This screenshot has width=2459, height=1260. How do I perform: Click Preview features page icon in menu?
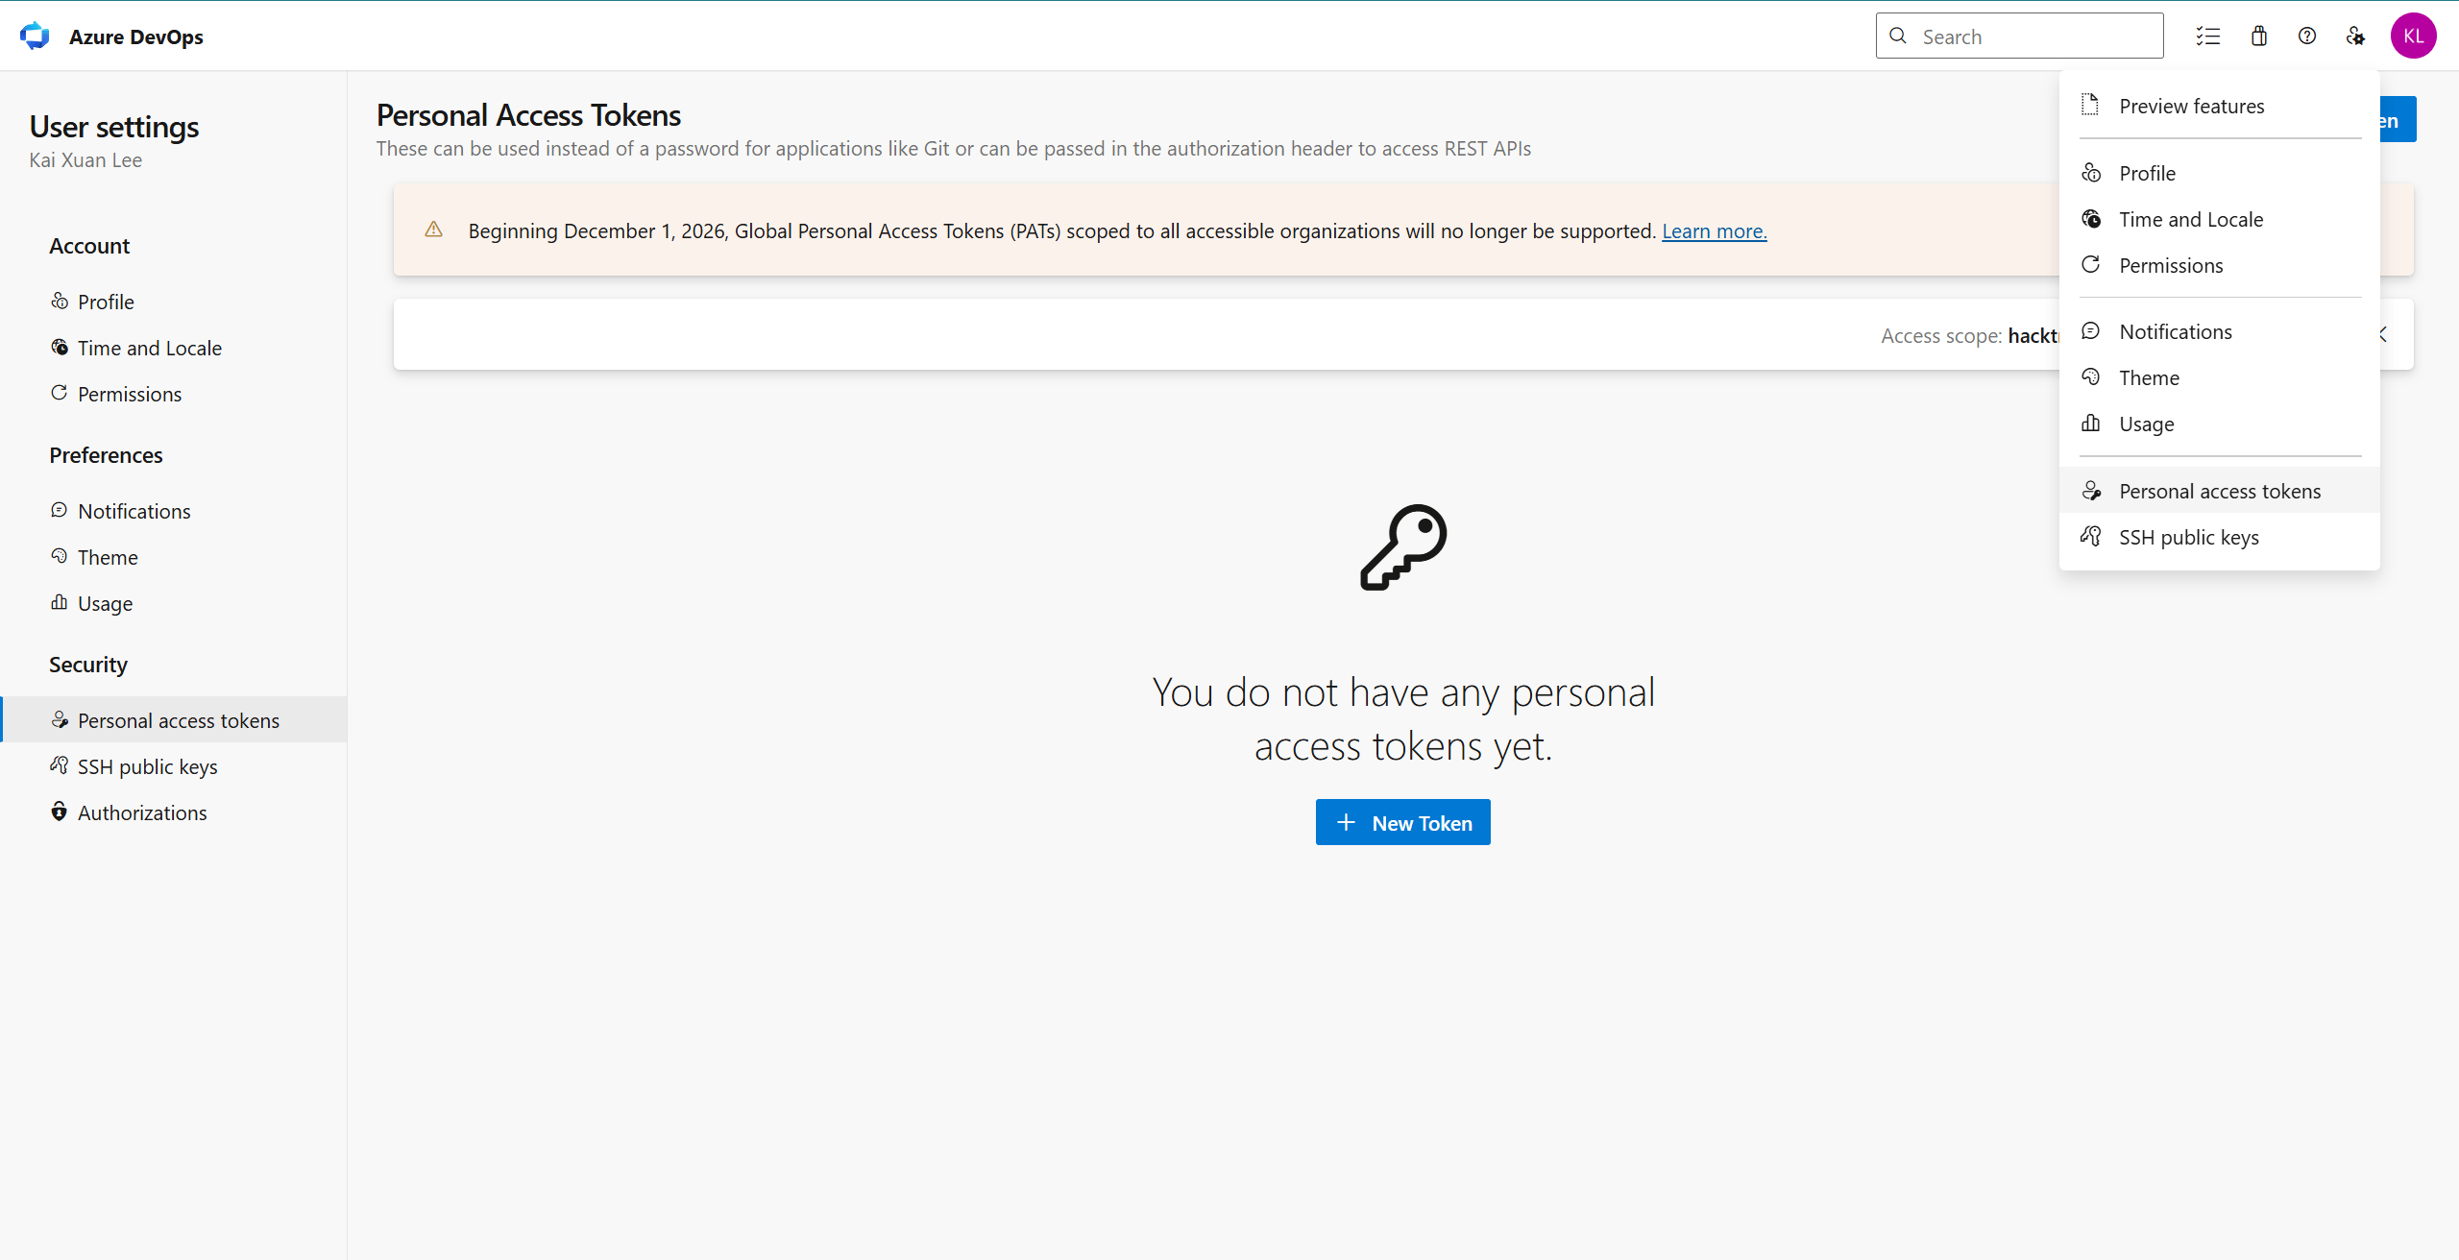(2090, 105)
